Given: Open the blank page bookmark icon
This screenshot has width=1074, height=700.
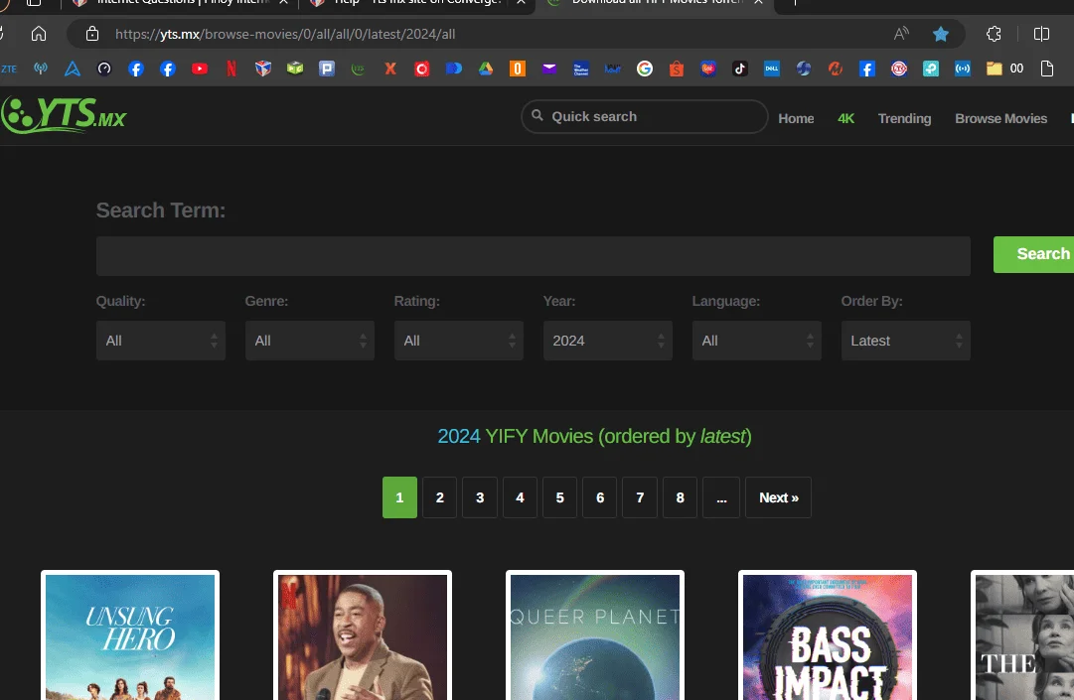Looking at the screenshot, I should point(1046,69).
